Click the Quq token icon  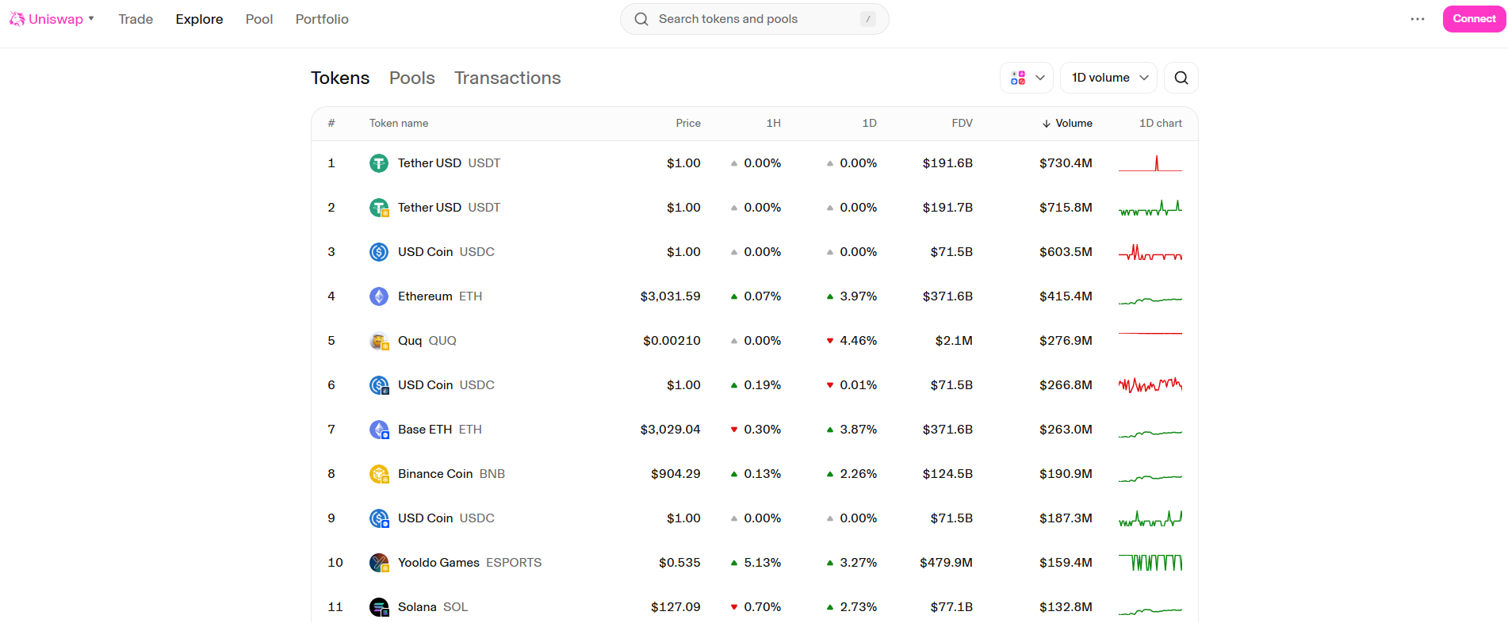(x=379, y=341)
